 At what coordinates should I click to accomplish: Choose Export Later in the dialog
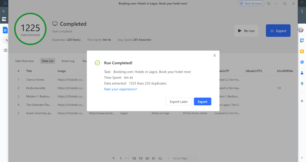tap(179, 102)
